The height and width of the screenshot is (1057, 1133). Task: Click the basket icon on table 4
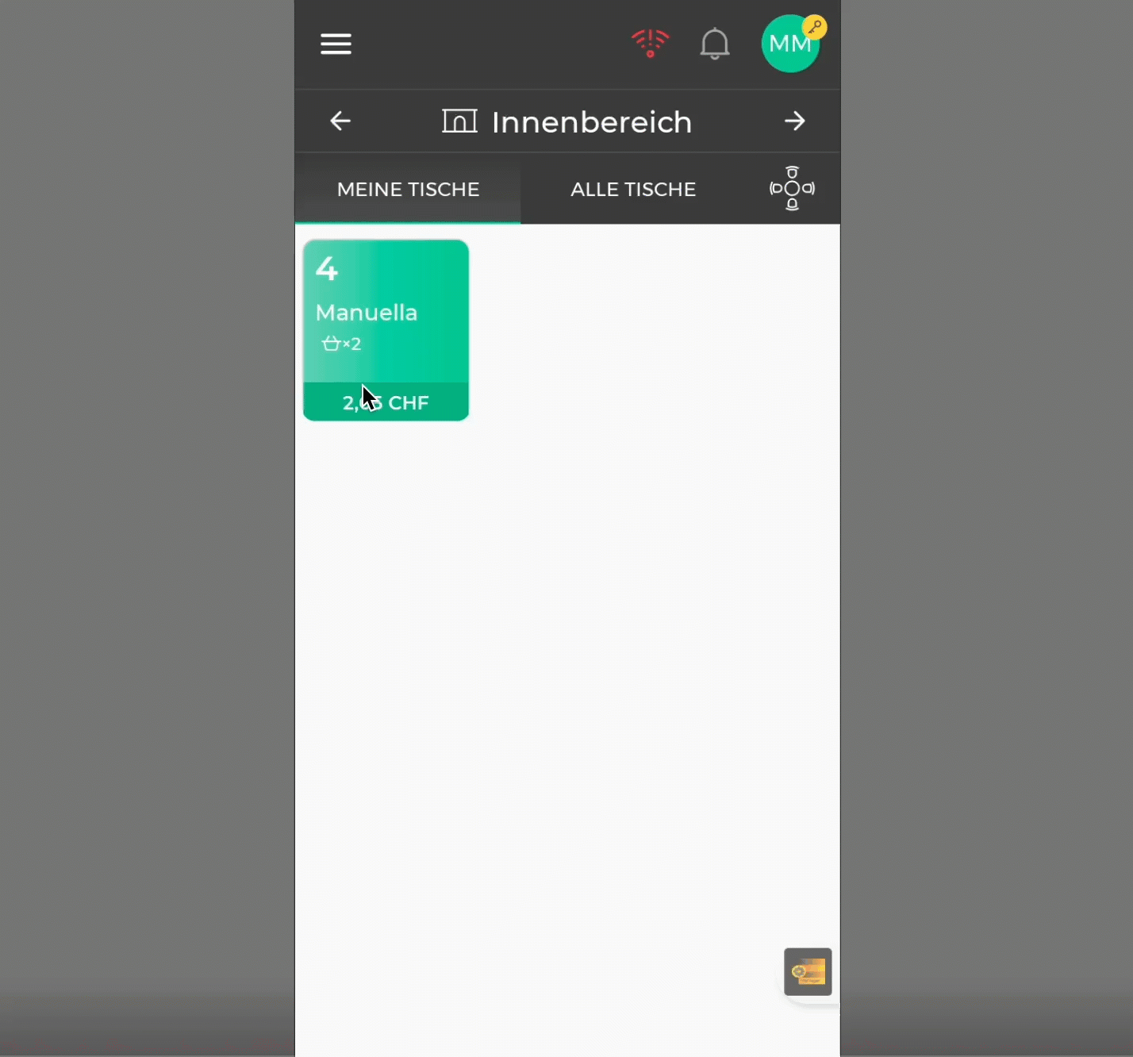click(331, 344)
